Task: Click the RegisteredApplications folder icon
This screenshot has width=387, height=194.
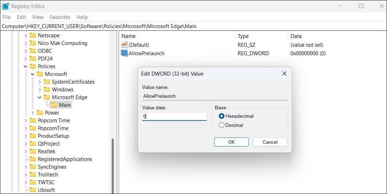Action: tap(33, 159)
